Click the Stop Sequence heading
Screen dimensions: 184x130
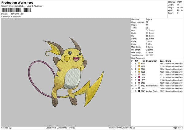tap(138, 58)
